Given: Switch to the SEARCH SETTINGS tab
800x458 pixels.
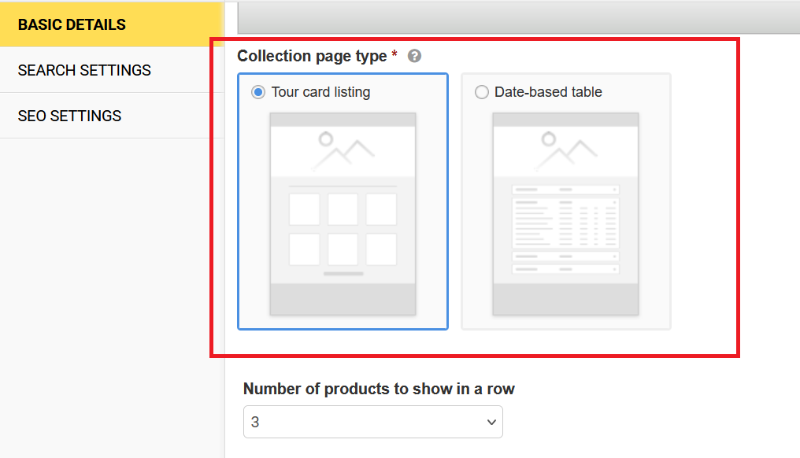Looking at the screenshot, I should click(x=84, y=70).
